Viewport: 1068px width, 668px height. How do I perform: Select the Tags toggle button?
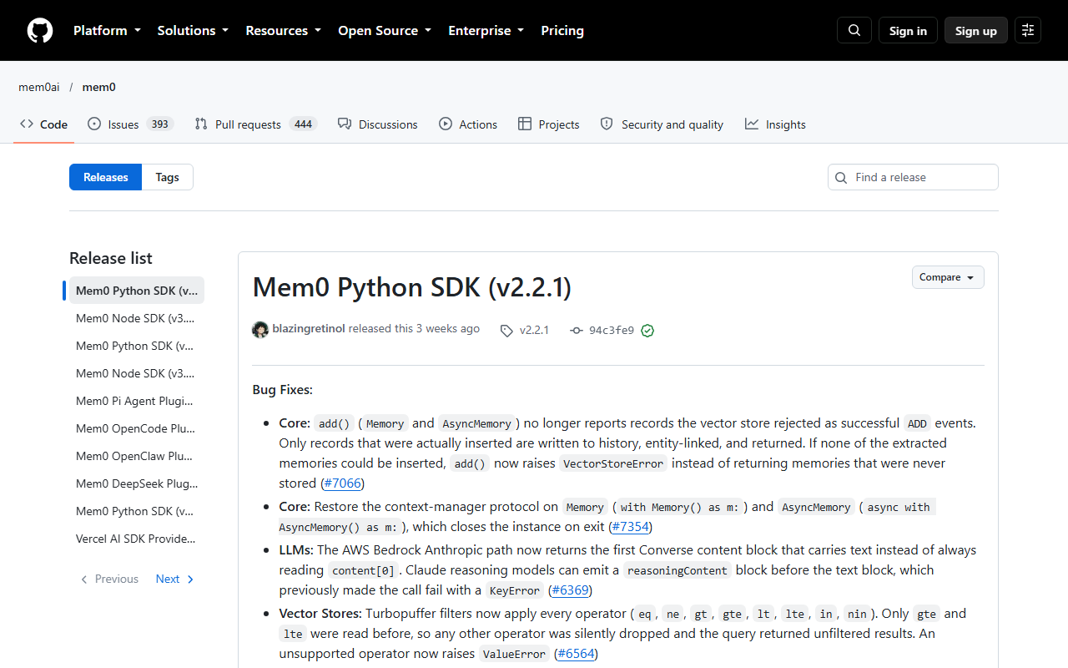pyautogui.click(x=167, y=177)
